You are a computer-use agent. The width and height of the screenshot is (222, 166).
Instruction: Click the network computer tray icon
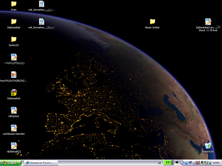tap(202, 163)
